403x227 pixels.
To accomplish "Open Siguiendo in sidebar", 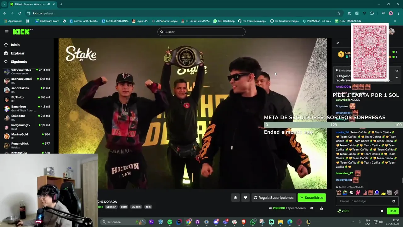I will coord(19,62).
